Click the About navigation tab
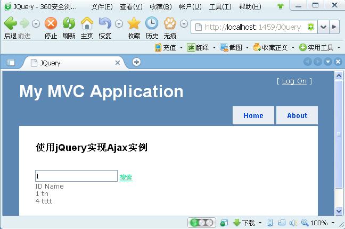This screenshot has height=229, width=345. (297, 115)
